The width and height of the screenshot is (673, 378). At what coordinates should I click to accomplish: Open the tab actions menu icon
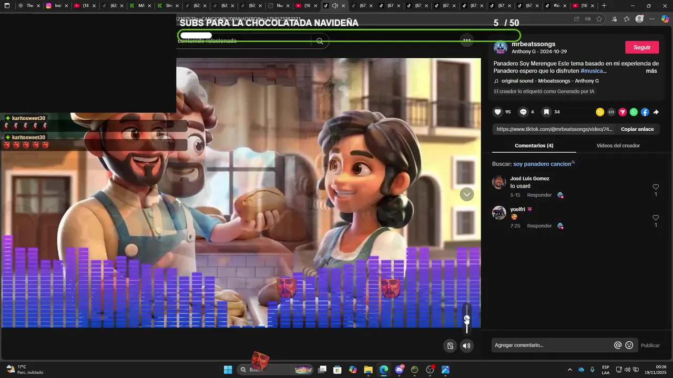(7, 6)
